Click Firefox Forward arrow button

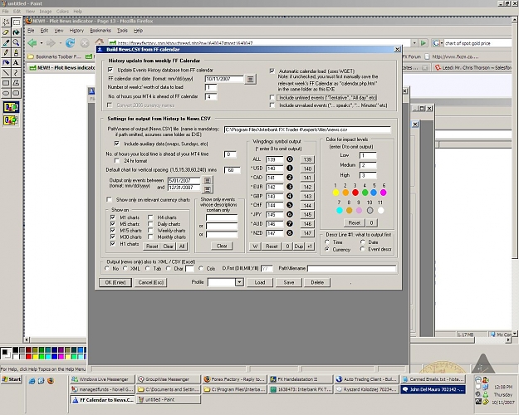[51, 43]
